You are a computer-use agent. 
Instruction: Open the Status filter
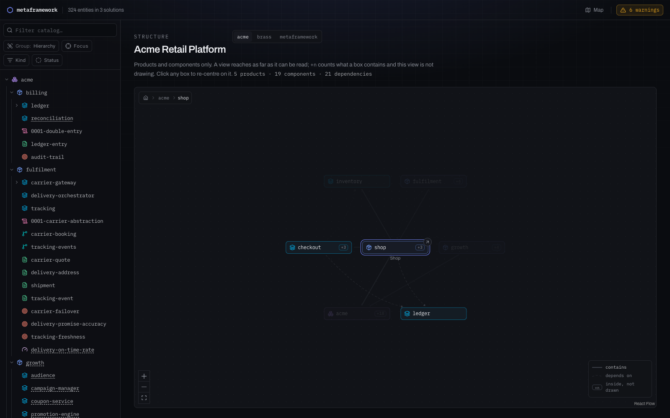click(x=47, y=60)
